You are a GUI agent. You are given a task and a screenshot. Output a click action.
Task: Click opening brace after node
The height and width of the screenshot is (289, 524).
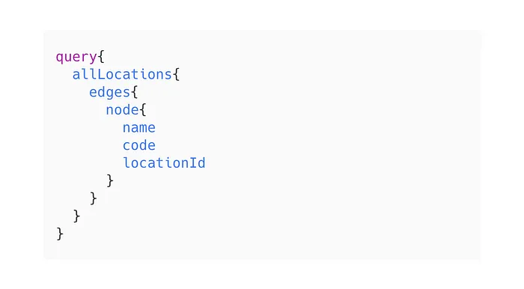click(143, 109)
